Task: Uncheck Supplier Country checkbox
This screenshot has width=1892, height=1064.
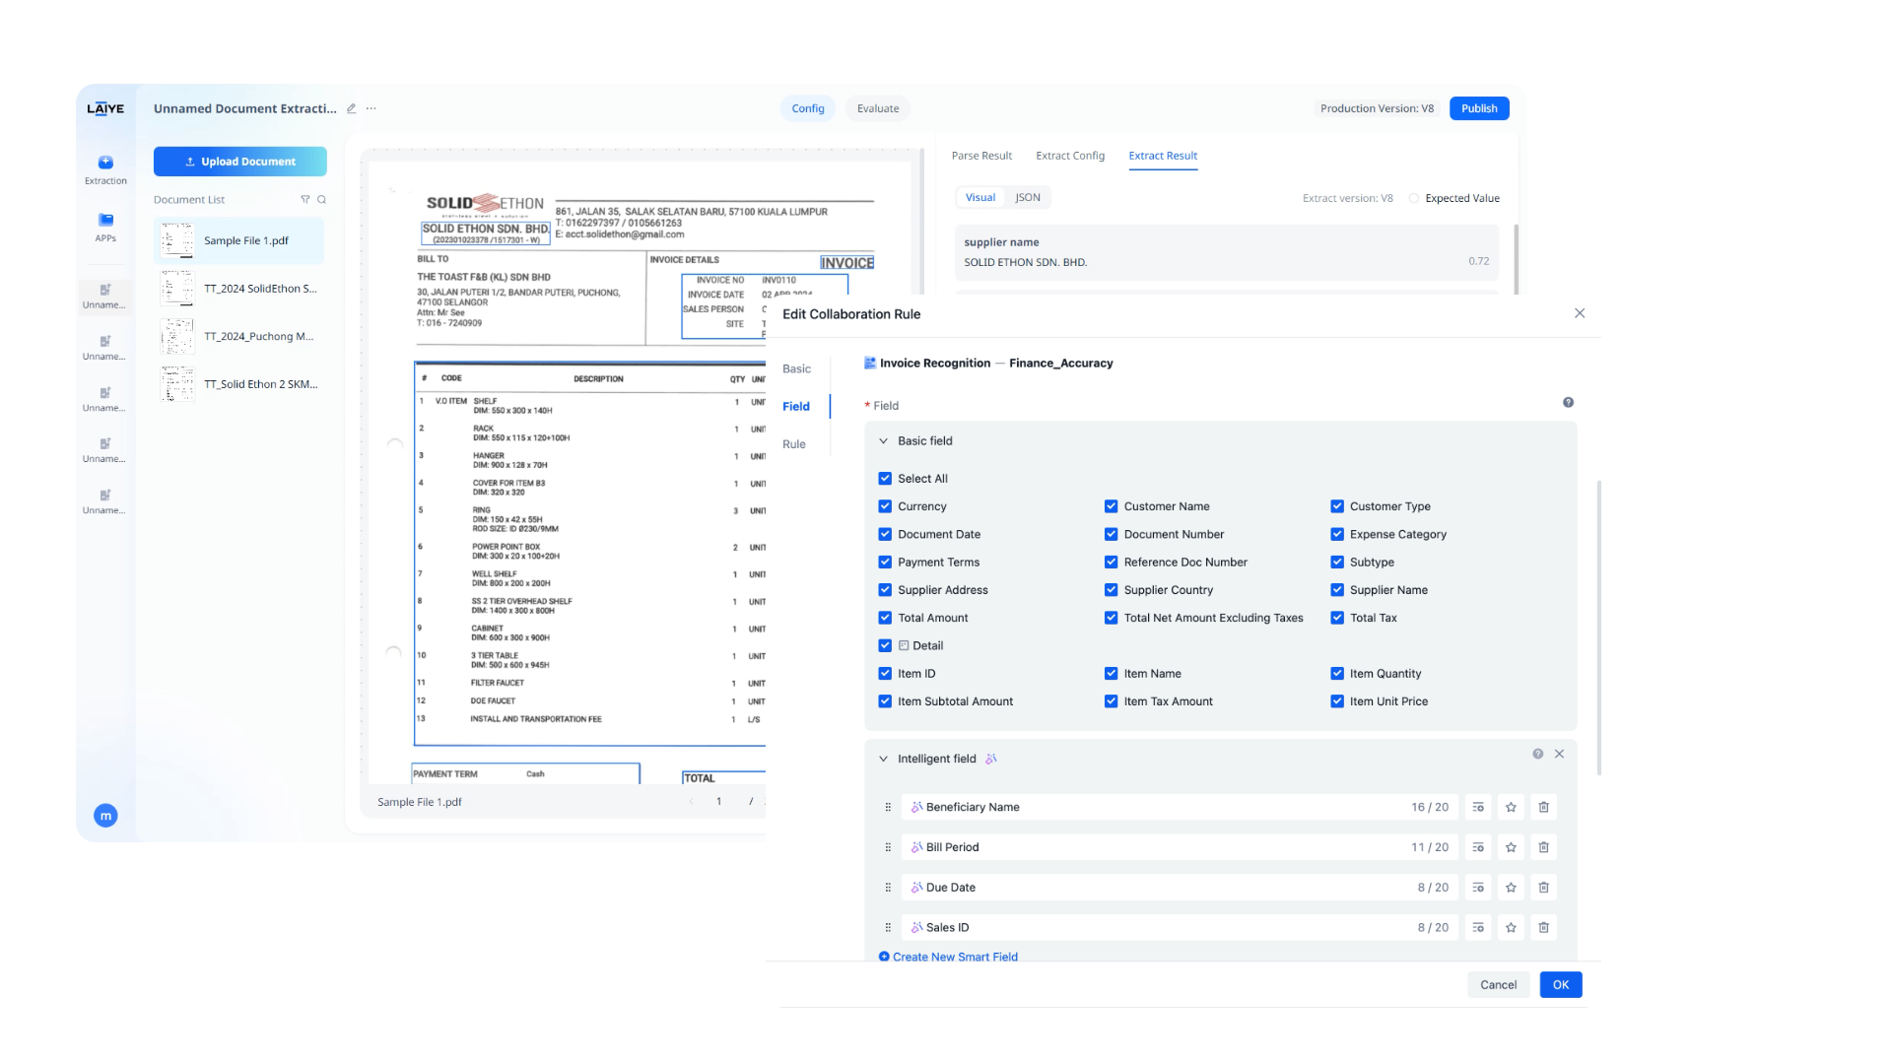Action: pos(1111,590)
